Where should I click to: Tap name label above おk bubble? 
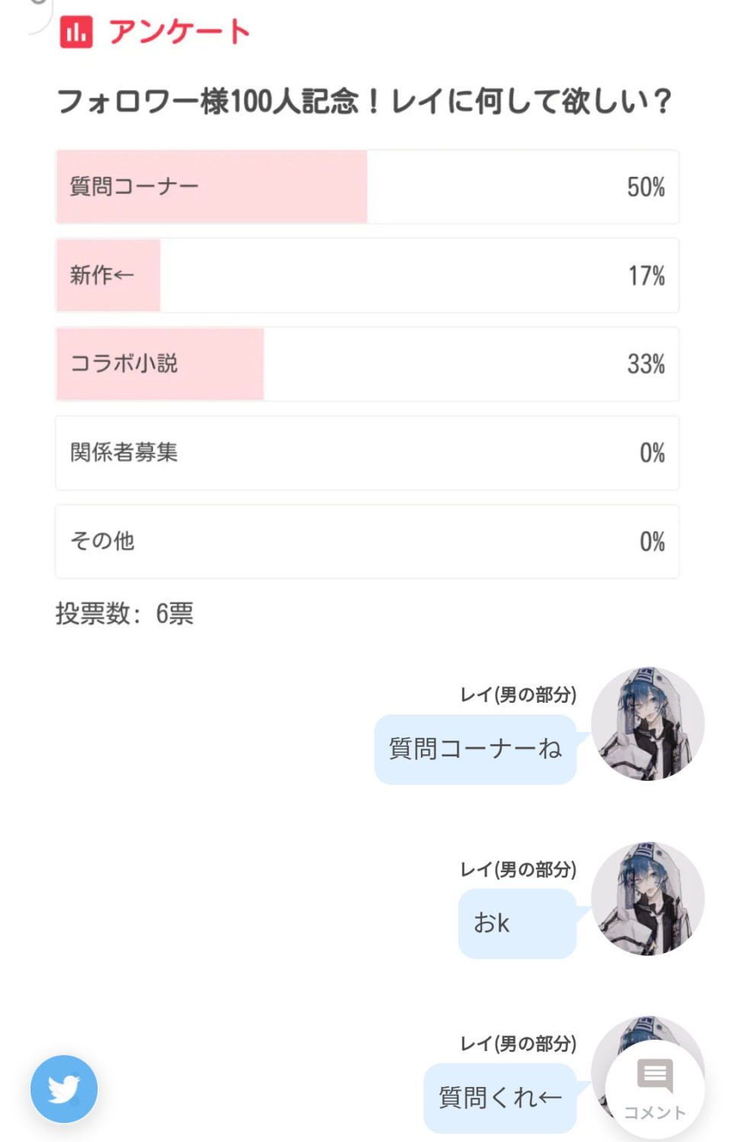pyautogui.click(x=518, y=869)
